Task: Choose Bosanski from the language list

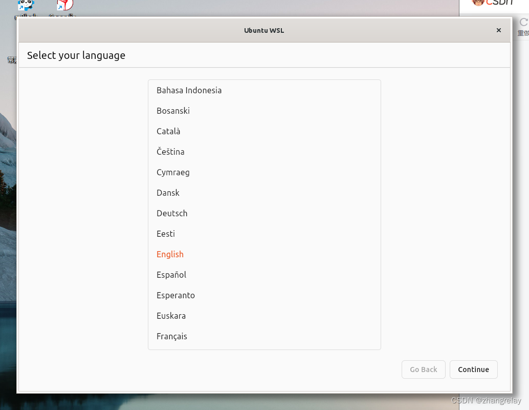Action: coord(264,111)
